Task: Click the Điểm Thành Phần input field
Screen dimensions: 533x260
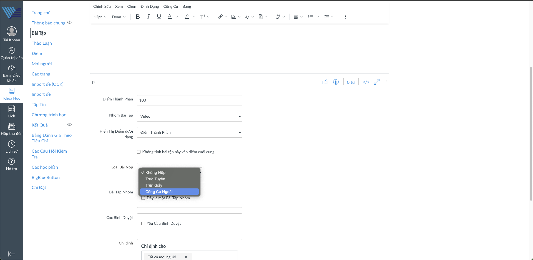Action: click(189, 100)
